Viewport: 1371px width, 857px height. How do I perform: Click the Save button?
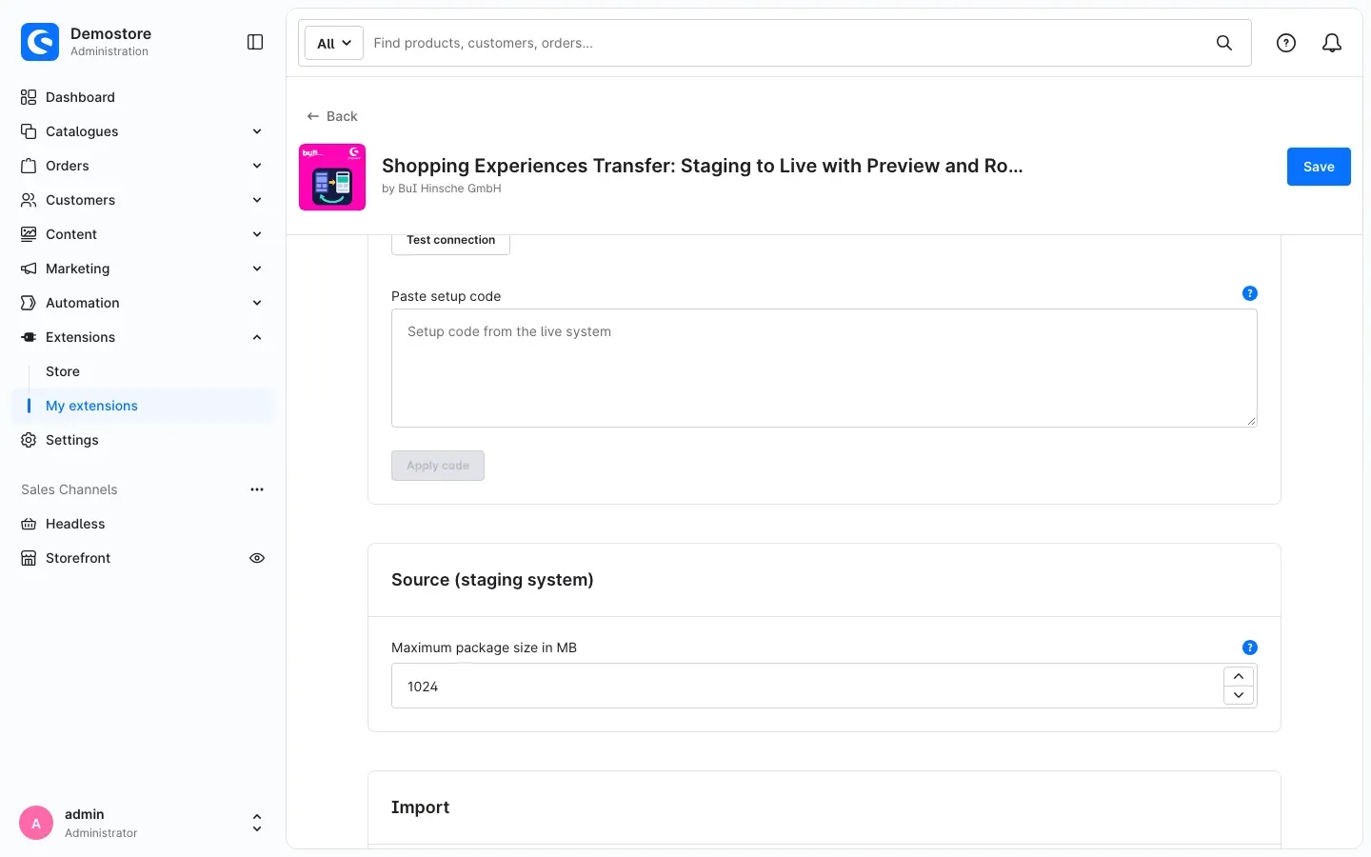[1319, 167]
